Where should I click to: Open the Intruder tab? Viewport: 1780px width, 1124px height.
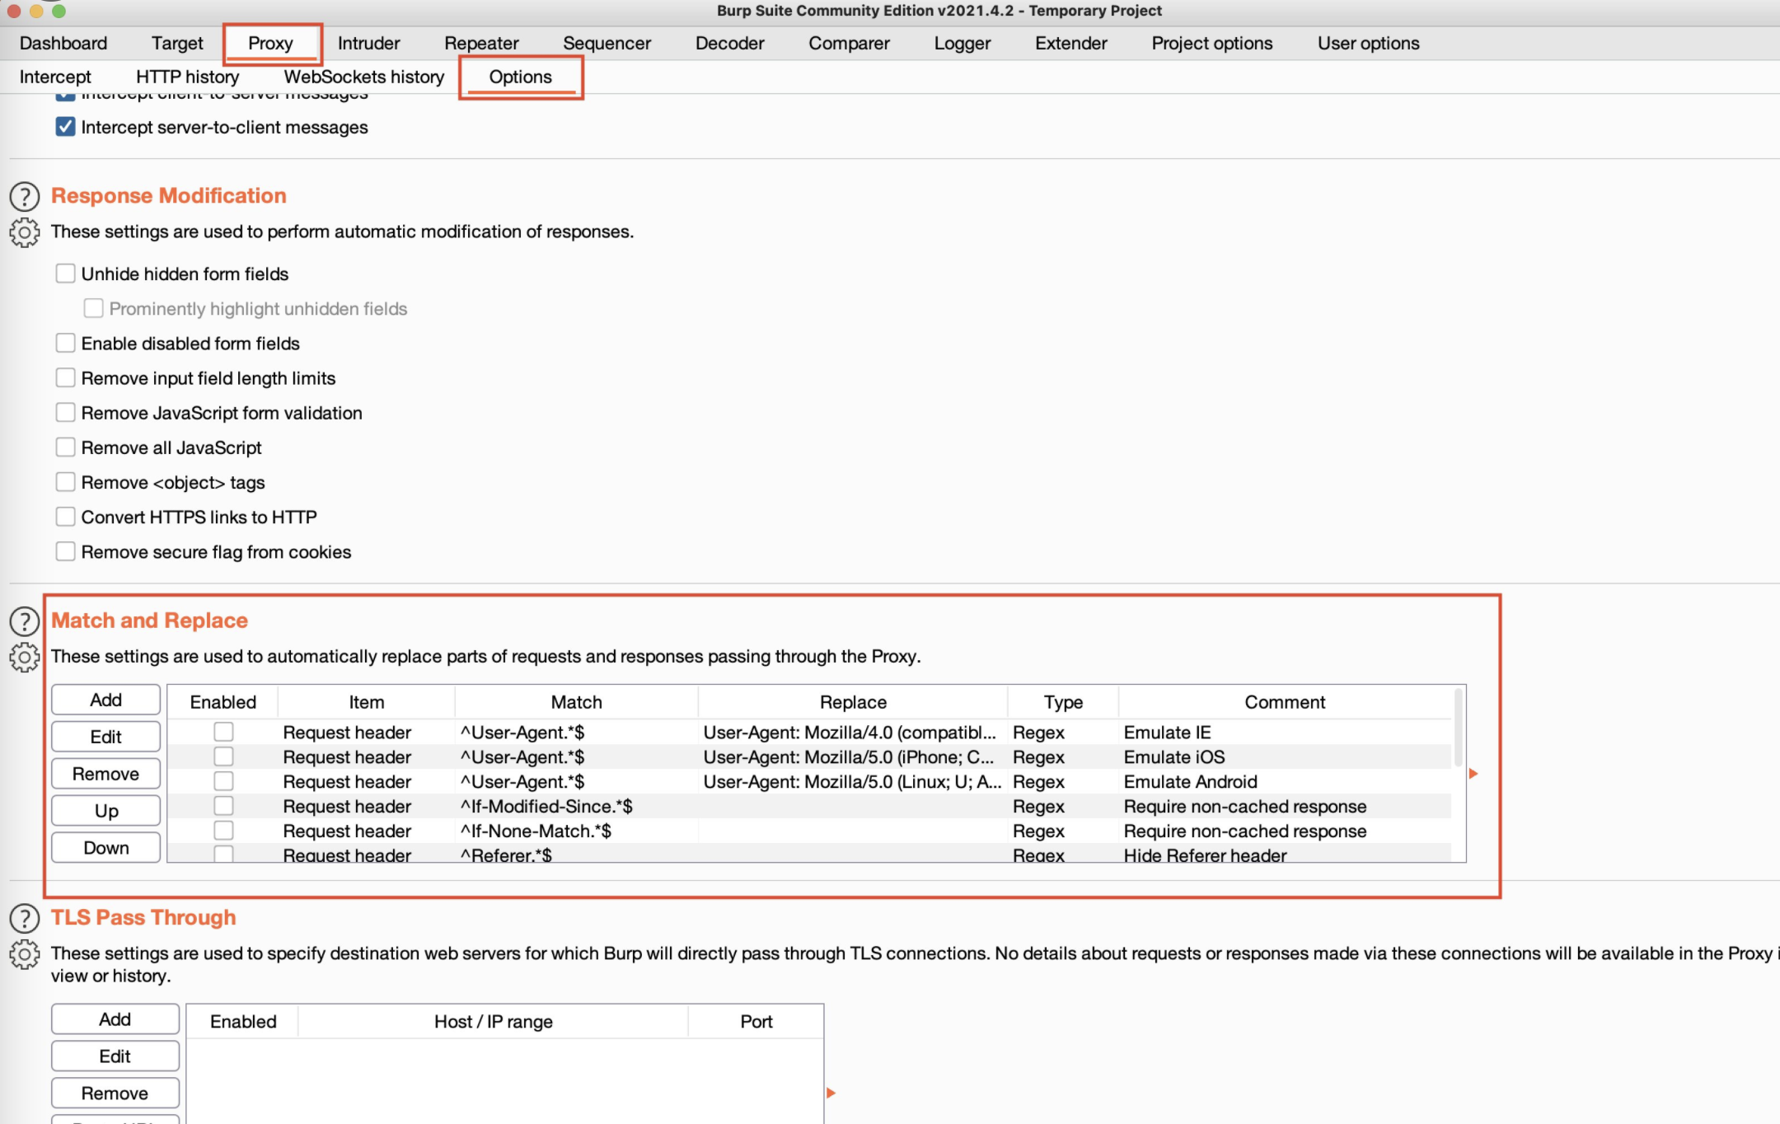point(368,43)
